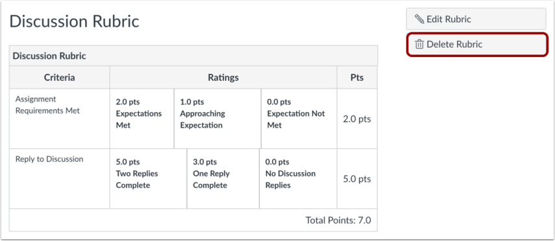Click the trash can icon on Delete Rubric
This screenshot has height=241, width=555.
tap(419, 44)
